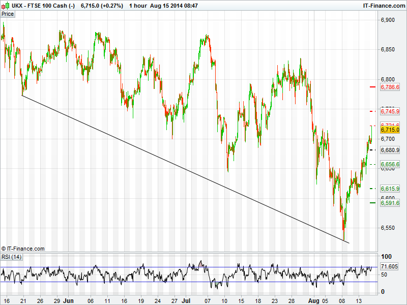Select the yellow 6,715.0 current price tag
This screenshot has height=305, width=407.
(389, 130)
